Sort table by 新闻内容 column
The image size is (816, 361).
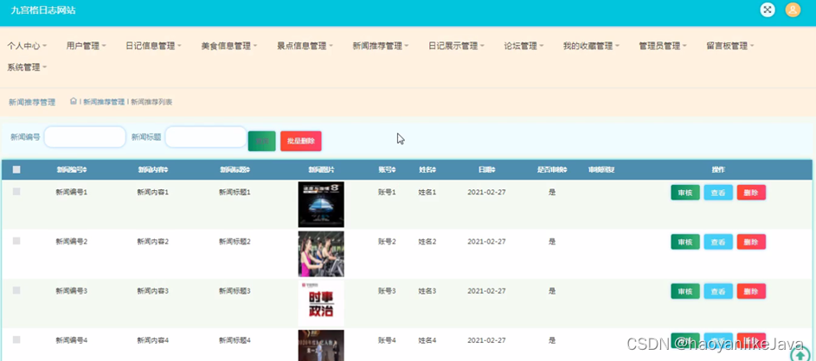tap(152, 169)
